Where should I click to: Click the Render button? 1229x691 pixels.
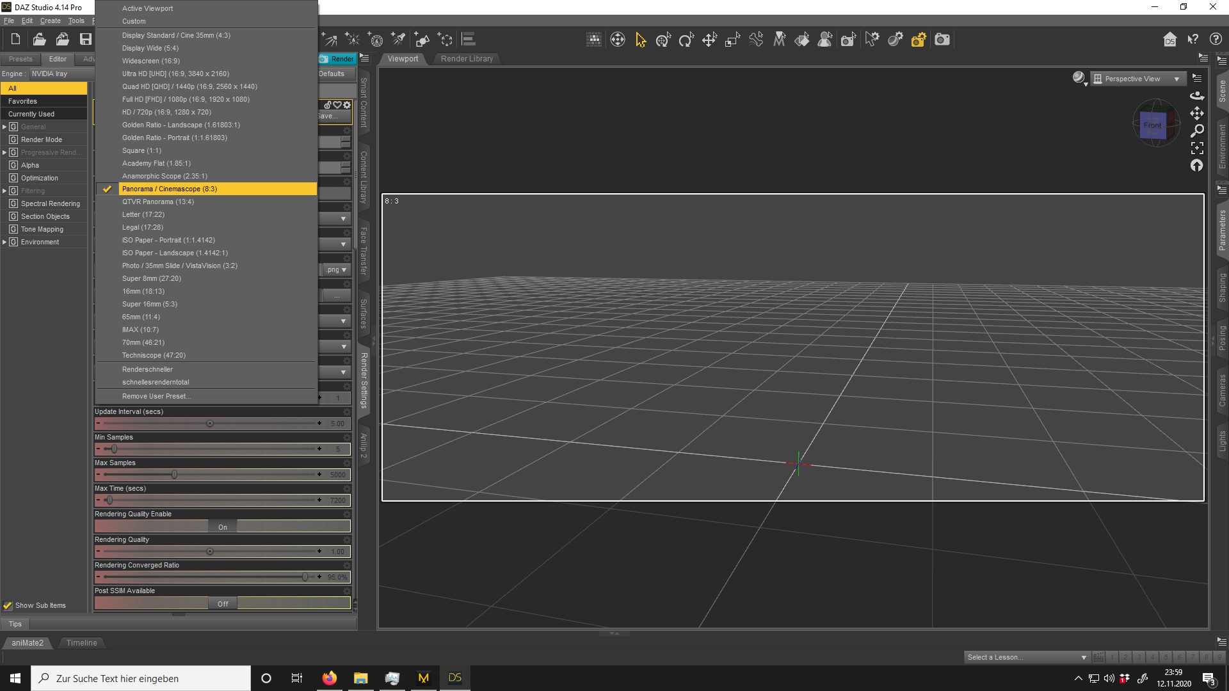pos(337,59)
